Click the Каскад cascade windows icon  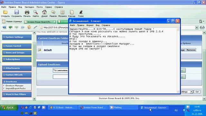(x=71, y=12)
